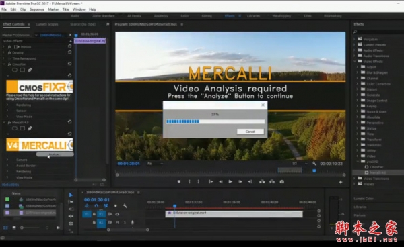The width and height of the screenshot is (404, 247).
Task: Step forward one frame
Action: [240, 181]
